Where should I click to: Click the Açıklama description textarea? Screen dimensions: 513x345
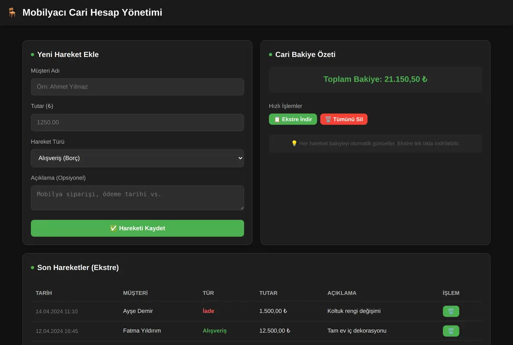(137, 198)
